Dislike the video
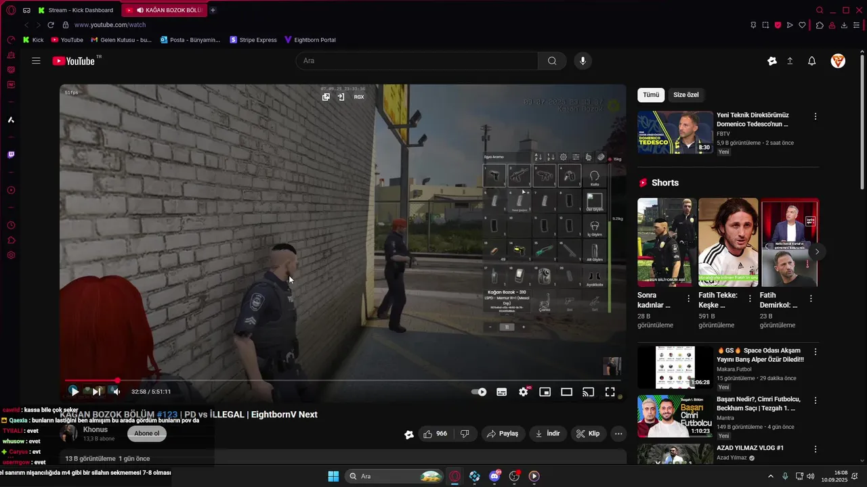 point(465,434)
